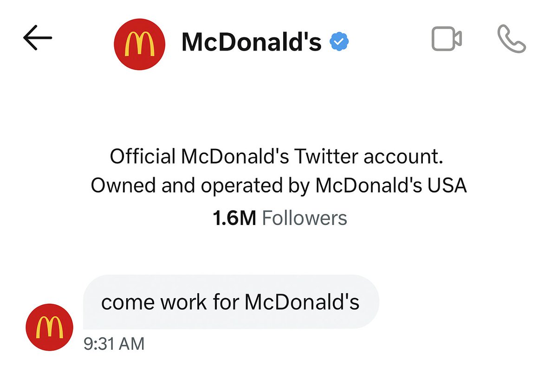Open McDonald's profile picture in header
Viewport: 557px width, 371px height.
pos(140,44)
